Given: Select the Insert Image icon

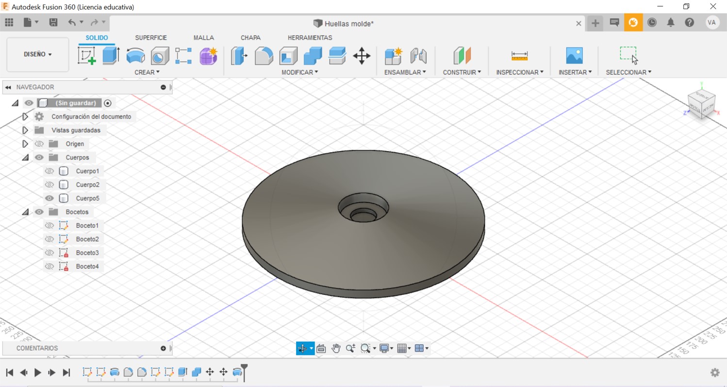Looking at the screenshot, I should pyautogui.click(x=574, y=56).
